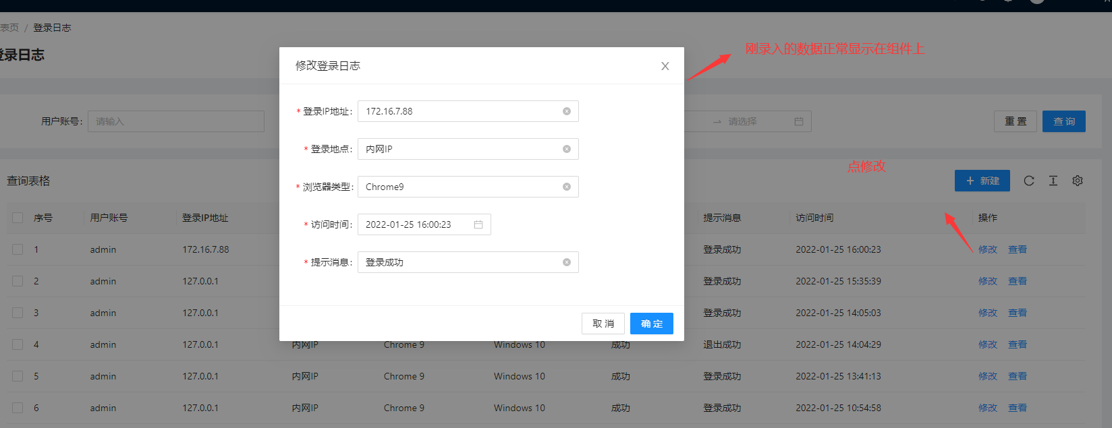The image size is (1112, 428).
Task: Click 查看 for 10:54:58 row
Action: pos(1018,408)
